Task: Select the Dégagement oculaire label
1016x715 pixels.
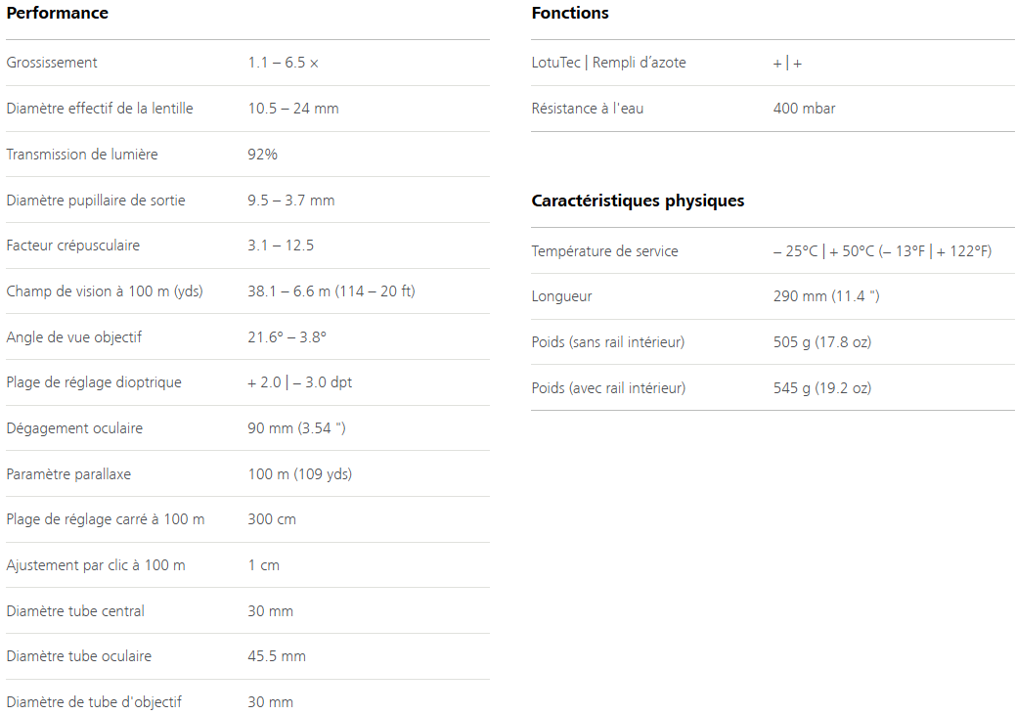Action: tap(74, 428)
